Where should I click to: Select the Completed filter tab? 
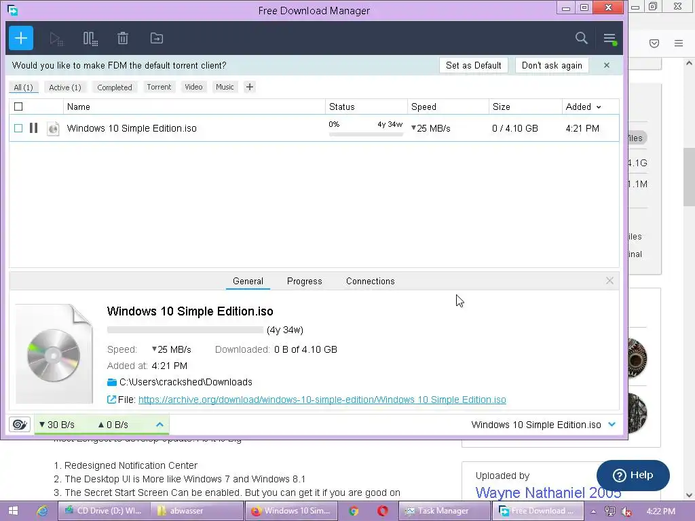(x=114, y=88)
